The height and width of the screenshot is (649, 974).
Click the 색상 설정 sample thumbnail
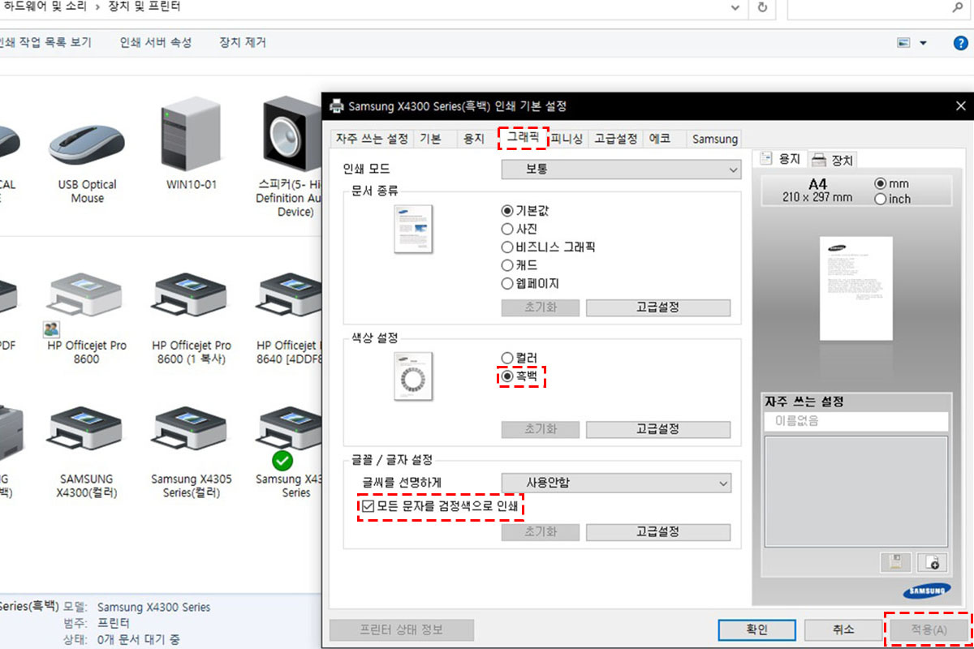(413, 376)
